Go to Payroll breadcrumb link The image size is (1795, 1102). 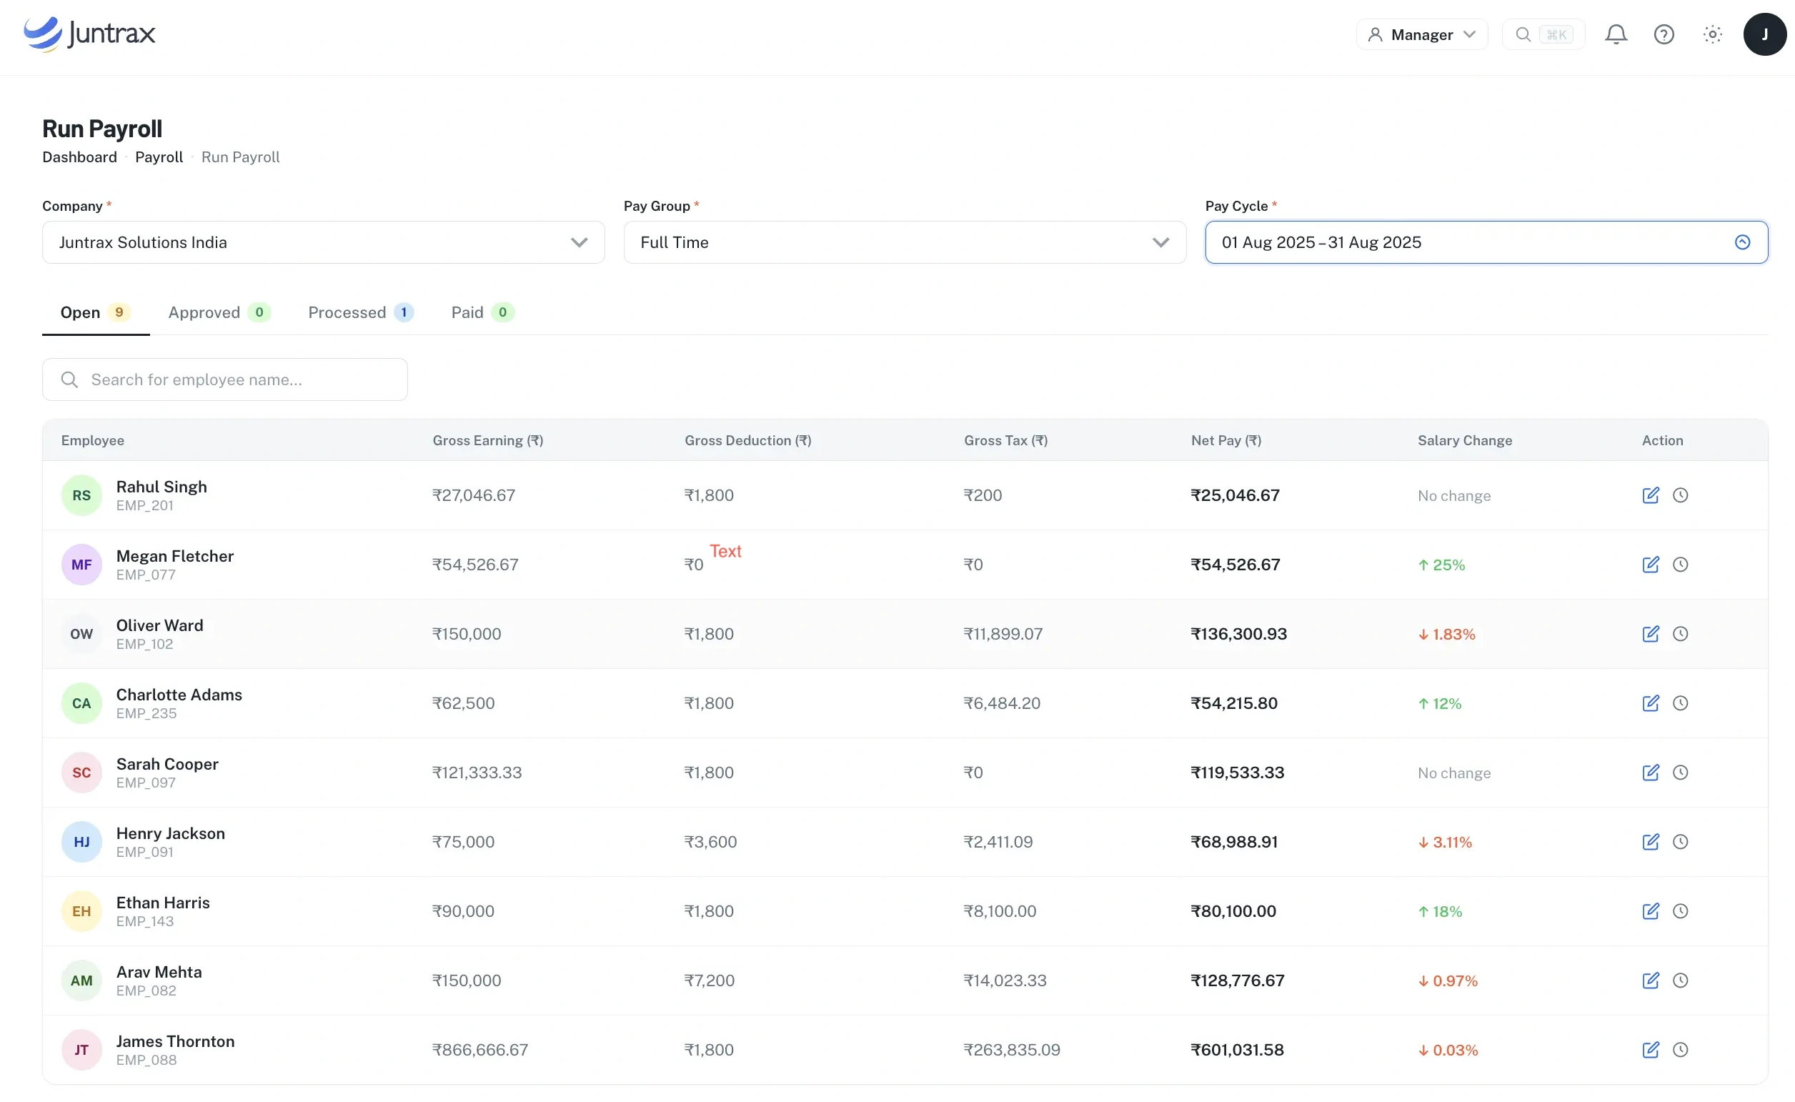tap(159, 157)
